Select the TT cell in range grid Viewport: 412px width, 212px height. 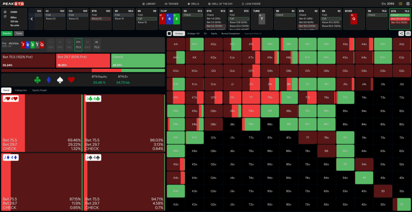point(251,98)
